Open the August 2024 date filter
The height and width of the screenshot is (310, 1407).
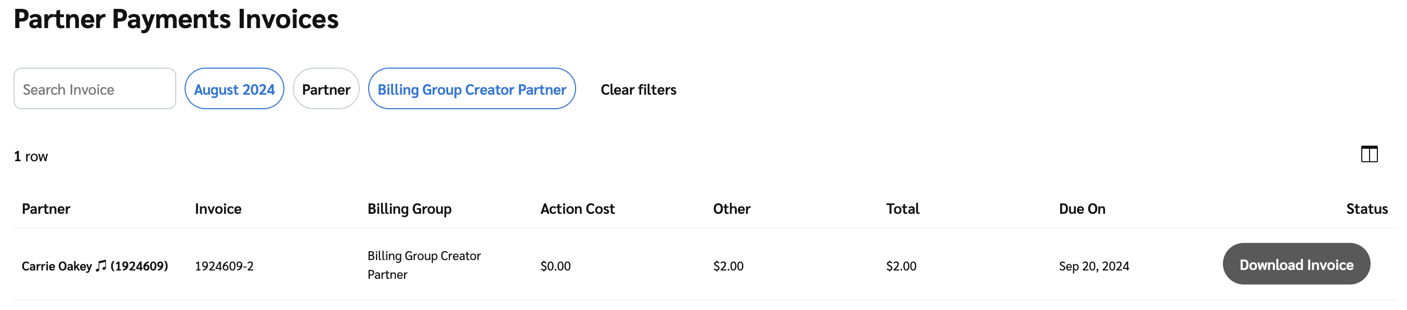[234, 88]
